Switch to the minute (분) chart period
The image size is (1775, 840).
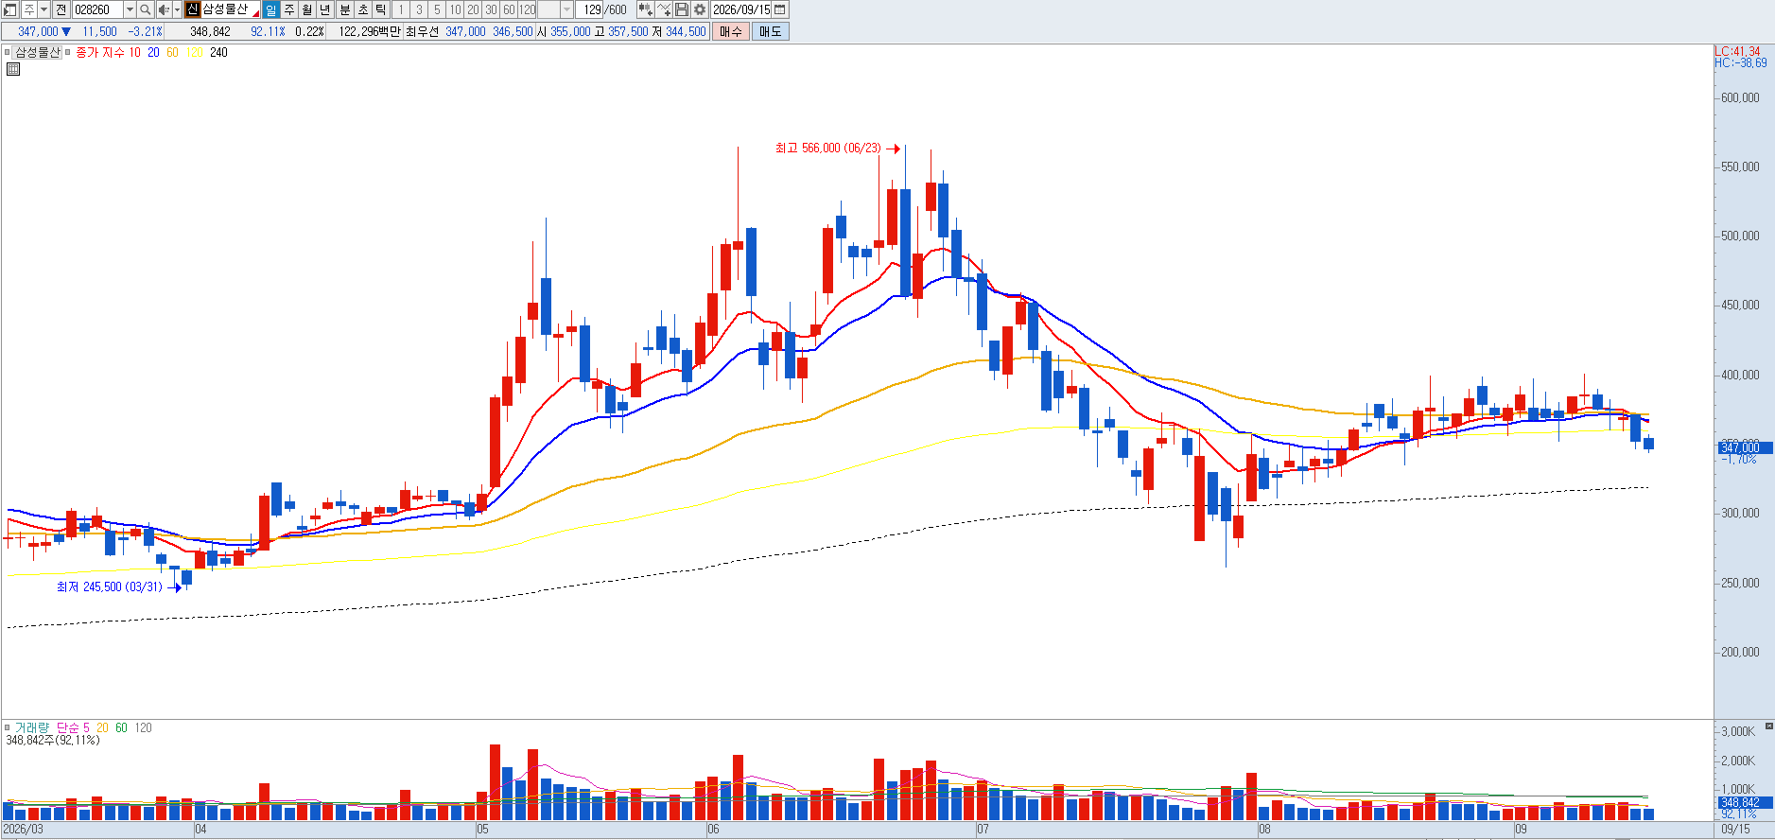tap(345, 9)
